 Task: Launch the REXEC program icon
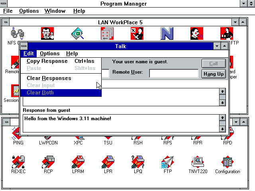(x=18, y=162)
